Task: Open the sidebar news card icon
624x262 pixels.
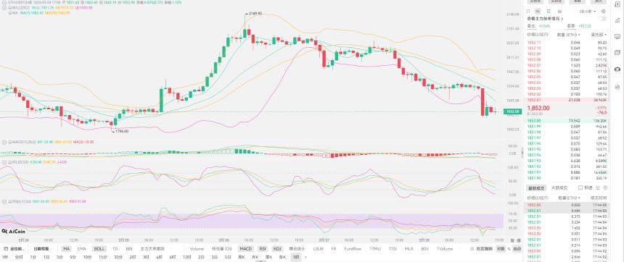Action: [x=617, y=52]
